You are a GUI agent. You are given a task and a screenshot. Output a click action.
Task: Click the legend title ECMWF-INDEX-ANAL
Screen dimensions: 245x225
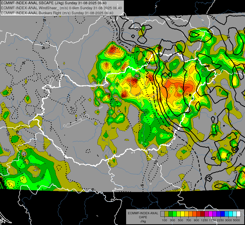click(x=143, y=213)
